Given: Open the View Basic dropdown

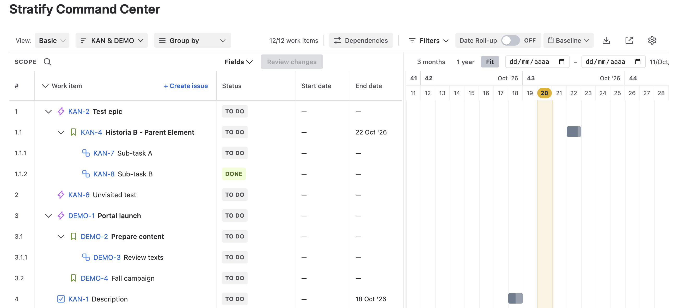Looking at the screenshot, I should (52, 40).
